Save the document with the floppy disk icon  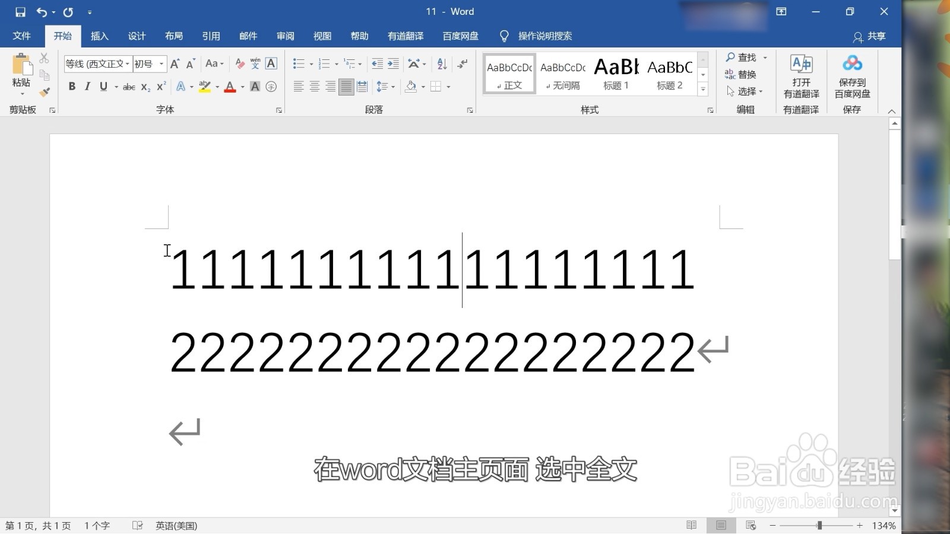tap(20, 12)
